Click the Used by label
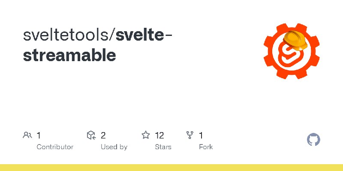The image size is (343, 171). pos(114,147)
